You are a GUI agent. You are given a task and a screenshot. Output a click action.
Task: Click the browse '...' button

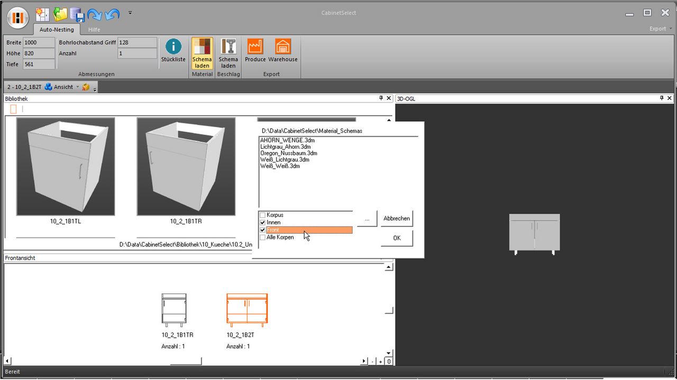367,218
